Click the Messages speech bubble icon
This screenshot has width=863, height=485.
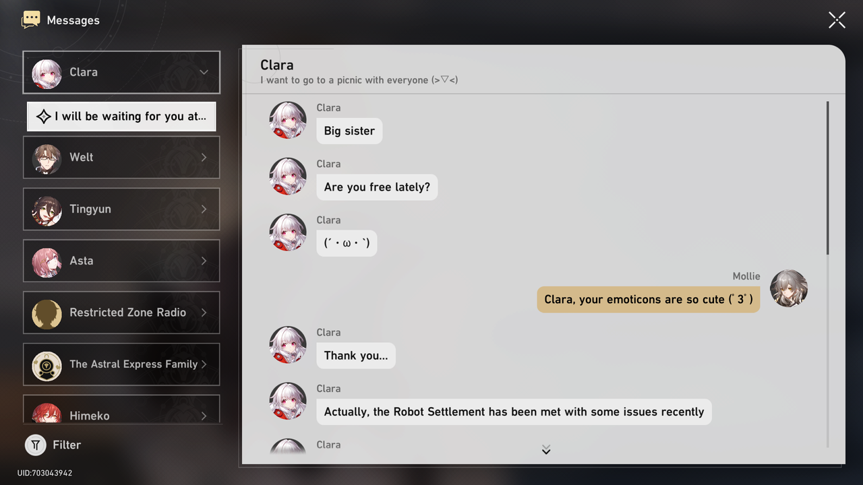[31, 20]
